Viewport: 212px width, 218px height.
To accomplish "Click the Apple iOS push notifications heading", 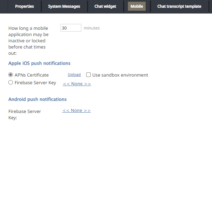I will (39, 63).
